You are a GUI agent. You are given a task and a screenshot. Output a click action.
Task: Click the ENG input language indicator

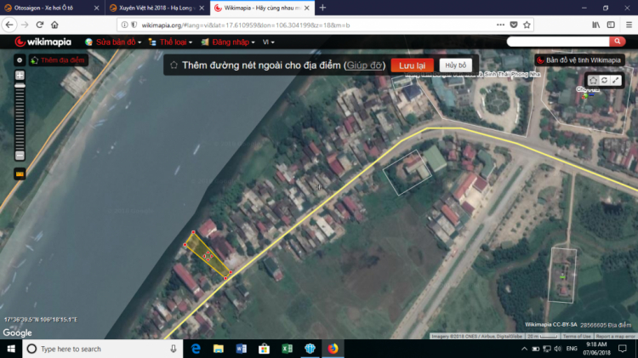(572, 349)
